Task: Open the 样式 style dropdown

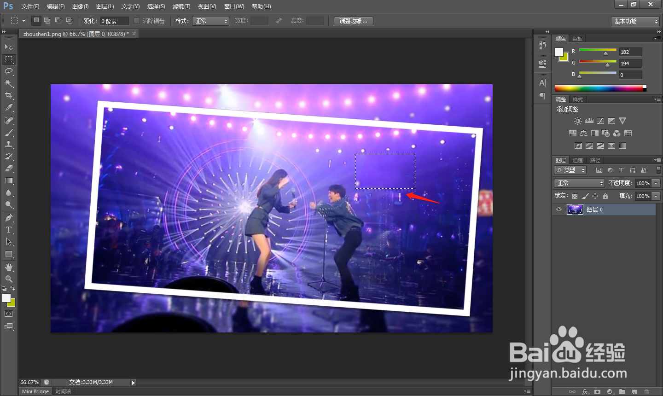Action: [x=211, y=21]
